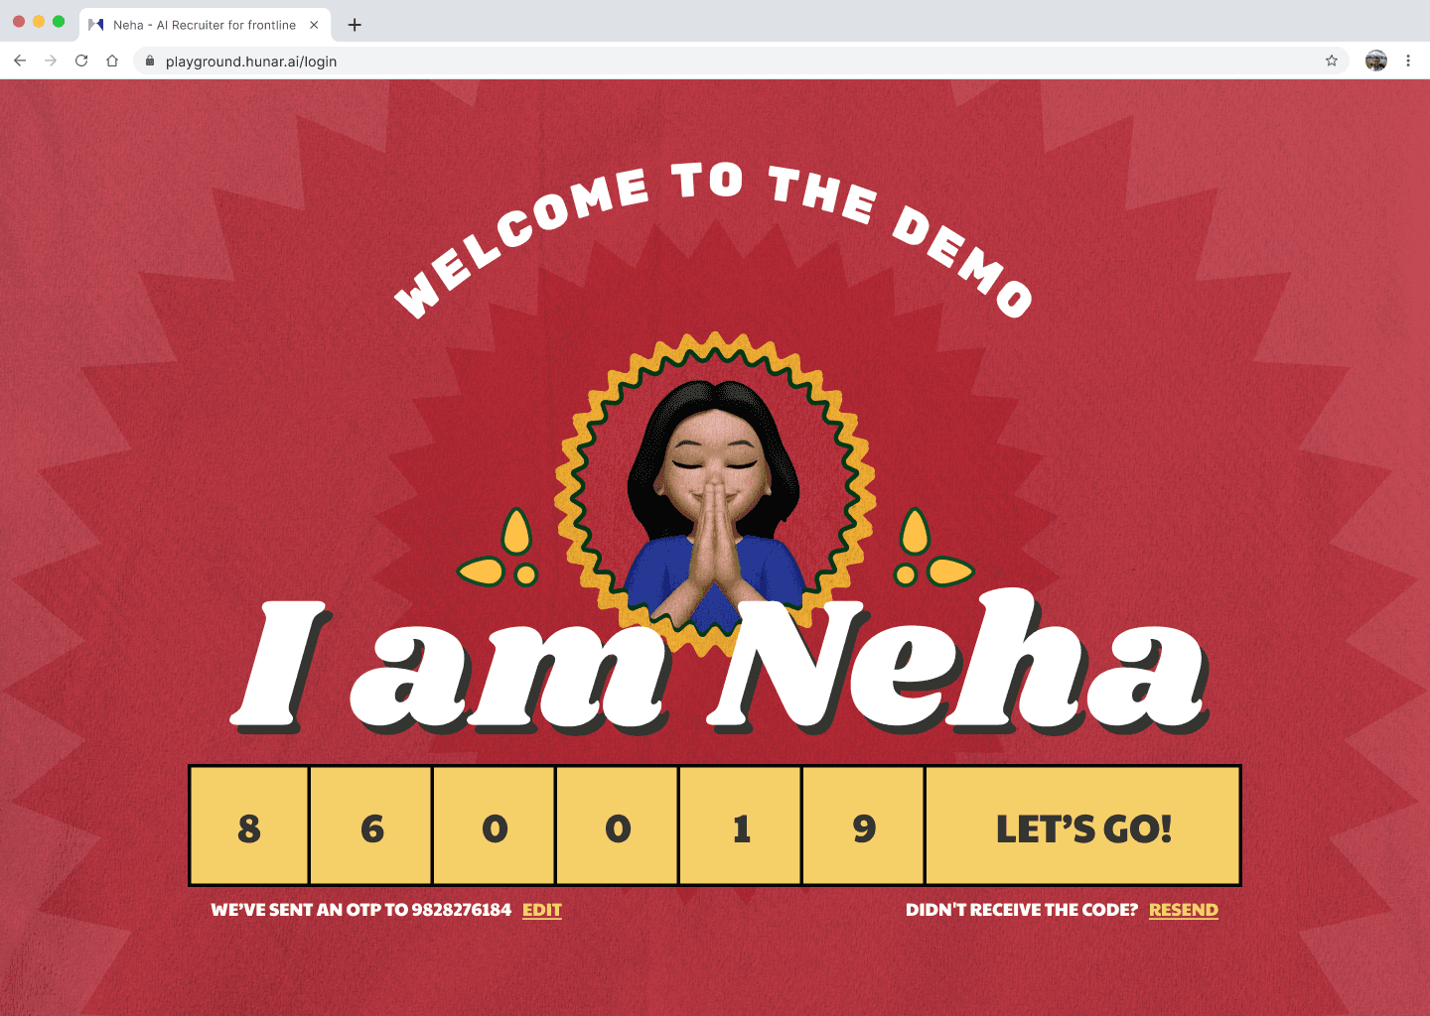Close the Neha AI Recruiter tab
Screen dimensions: 1430x1016
[314, 25]
